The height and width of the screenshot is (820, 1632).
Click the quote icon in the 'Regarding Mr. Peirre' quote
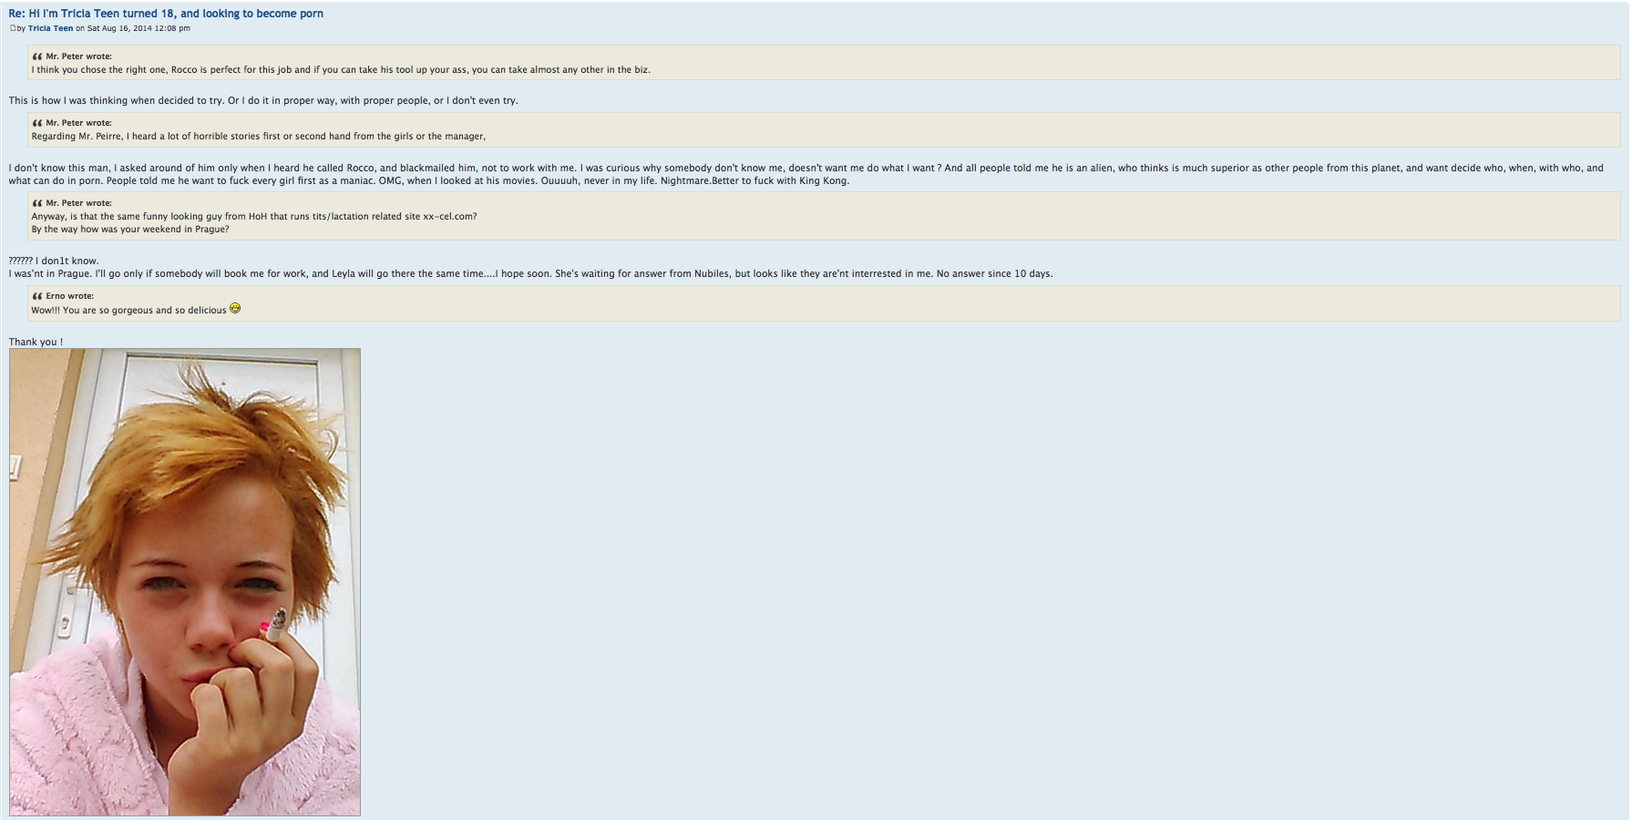37,123
